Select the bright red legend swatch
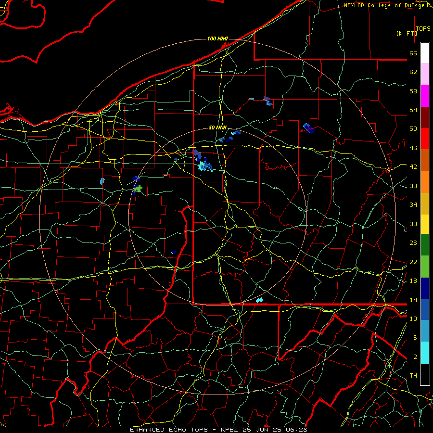The image size is (433, 433). (x=425, y=139)
